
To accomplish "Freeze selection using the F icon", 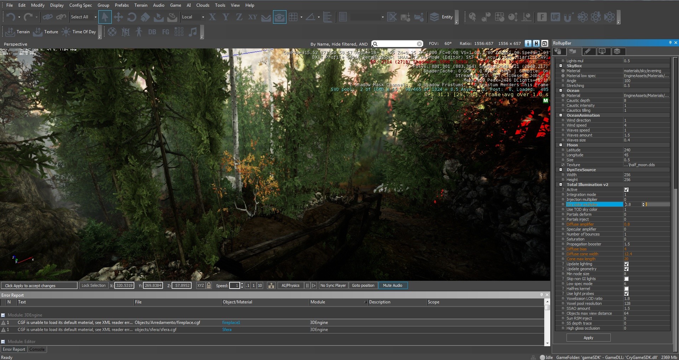I will pos(542,17).
